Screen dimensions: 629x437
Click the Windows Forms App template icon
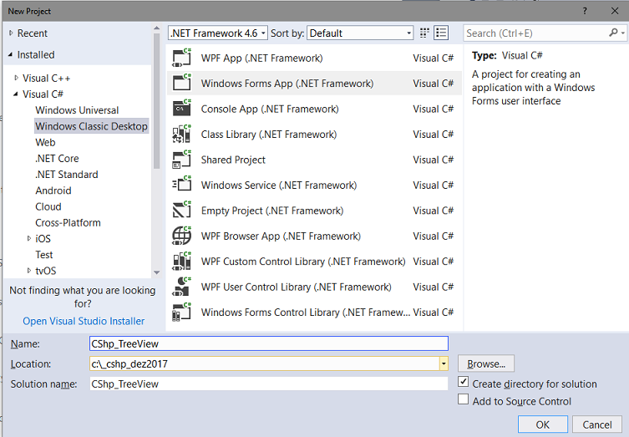point(182,83)
